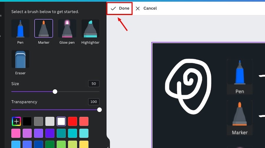Pick the Eraser tool
This screenshot has width=265, height=148.
pos(20,59)
